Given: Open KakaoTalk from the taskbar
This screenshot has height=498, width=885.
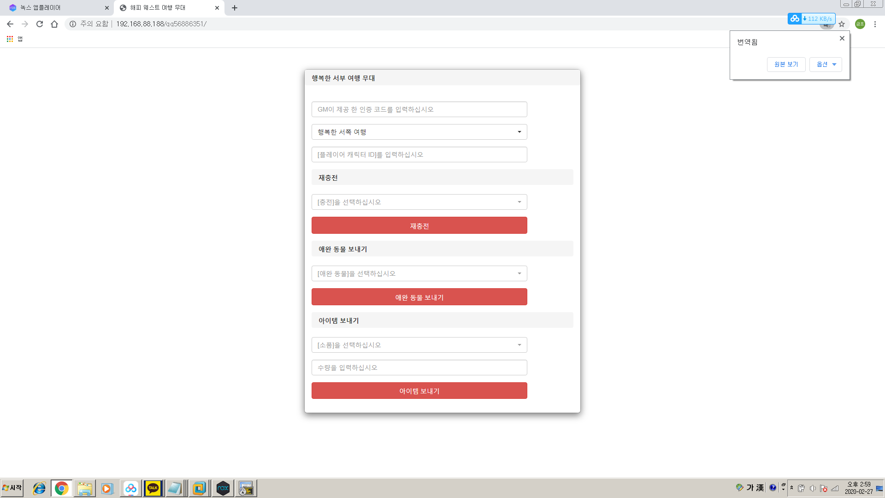Looking at the screenshot, I should click(153, 488).
